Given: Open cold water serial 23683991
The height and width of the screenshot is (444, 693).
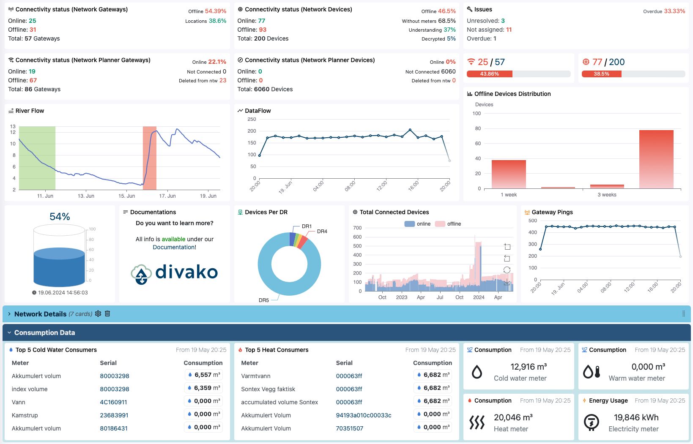Looking at the screenshot, I should (x=114, y=415).
